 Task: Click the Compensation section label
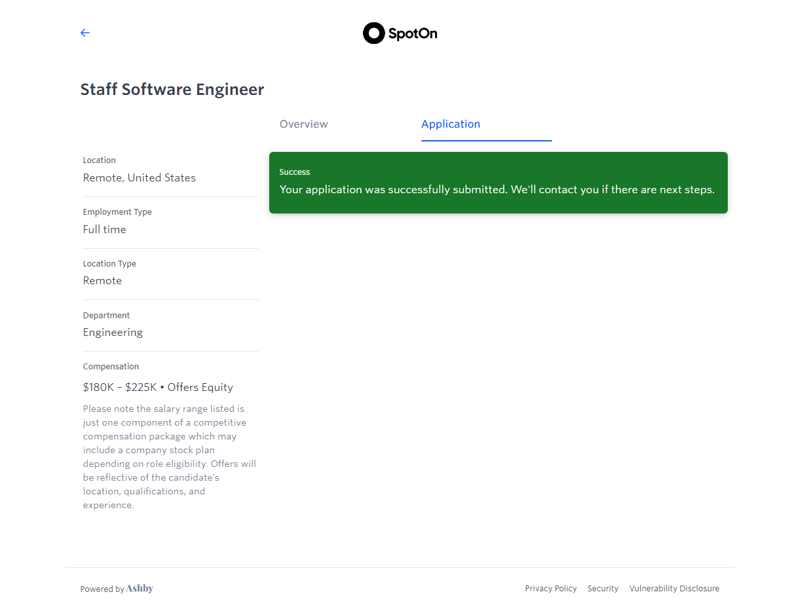pyautogui.click(x=111, y=367)
